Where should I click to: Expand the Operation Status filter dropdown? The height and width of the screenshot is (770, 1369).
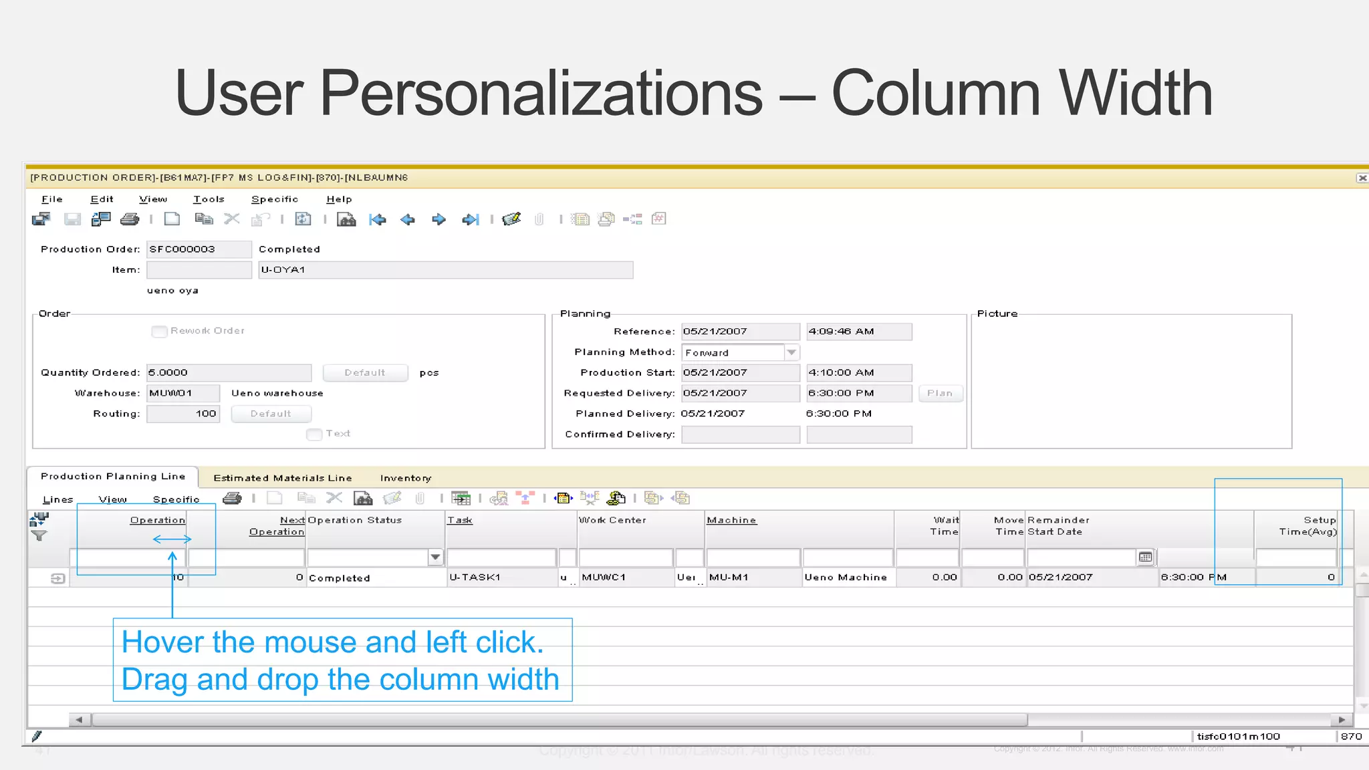coord(435,557)
